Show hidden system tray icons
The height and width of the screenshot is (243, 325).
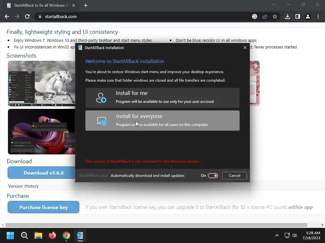tap(277, 235)
